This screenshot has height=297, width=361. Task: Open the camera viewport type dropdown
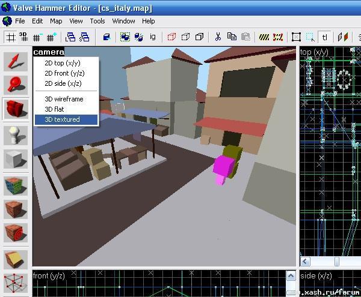49,52
